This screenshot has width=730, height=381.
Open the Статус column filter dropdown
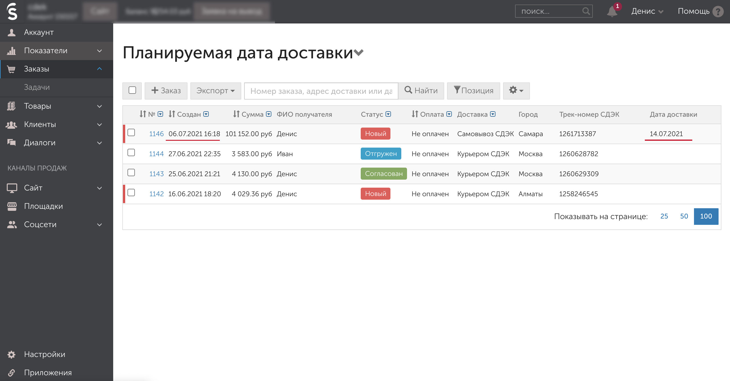388,114
